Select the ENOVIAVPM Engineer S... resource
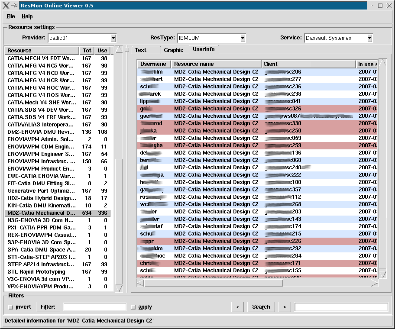395x329 pixels. point(58,154)
